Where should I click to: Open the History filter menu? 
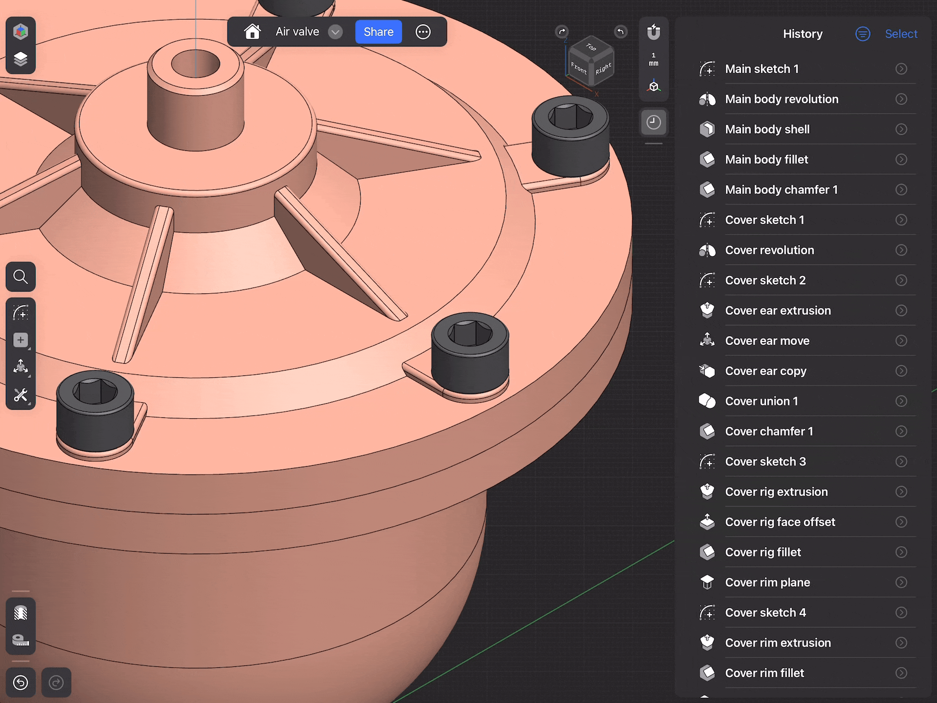click(862, 34)
